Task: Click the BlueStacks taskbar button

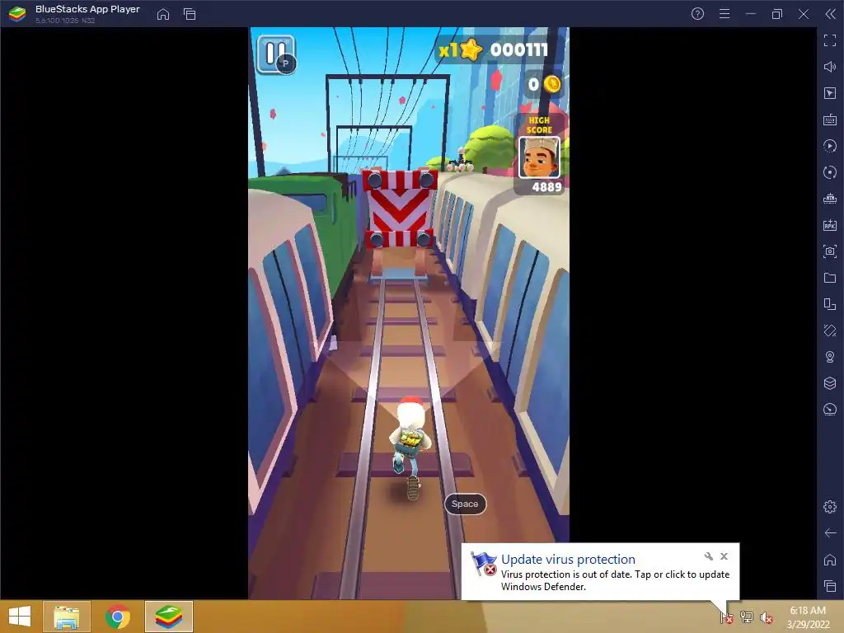Action: (168, 617)
